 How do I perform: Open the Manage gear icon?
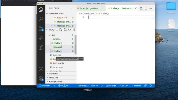[x=41, y=78]
